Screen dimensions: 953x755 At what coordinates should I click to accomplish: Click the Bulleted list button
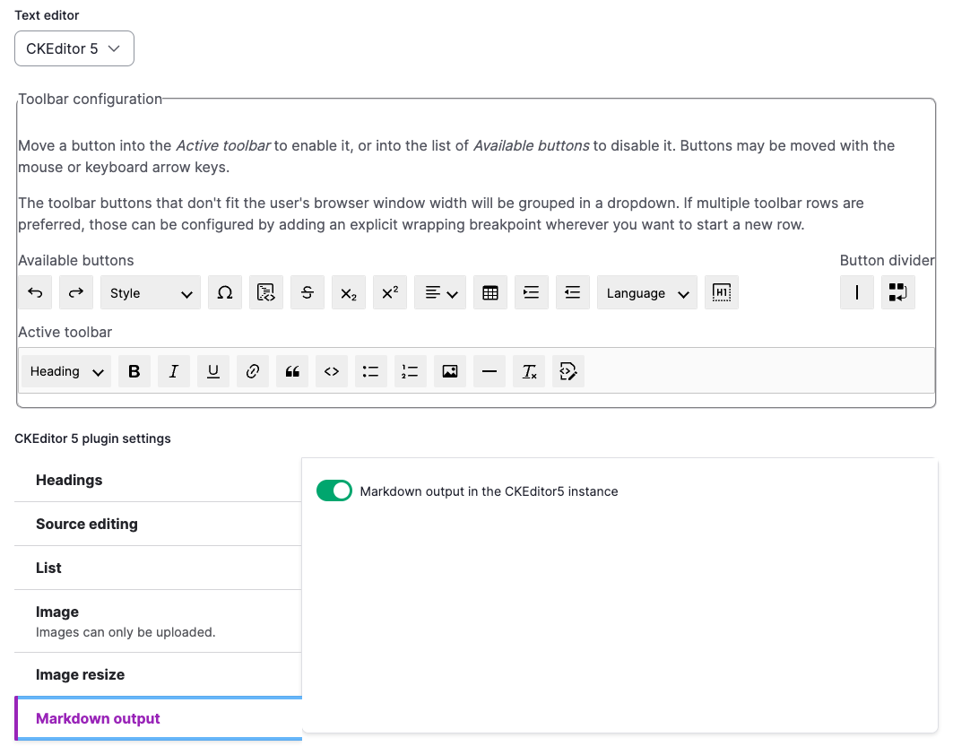(x=371, y=371)
